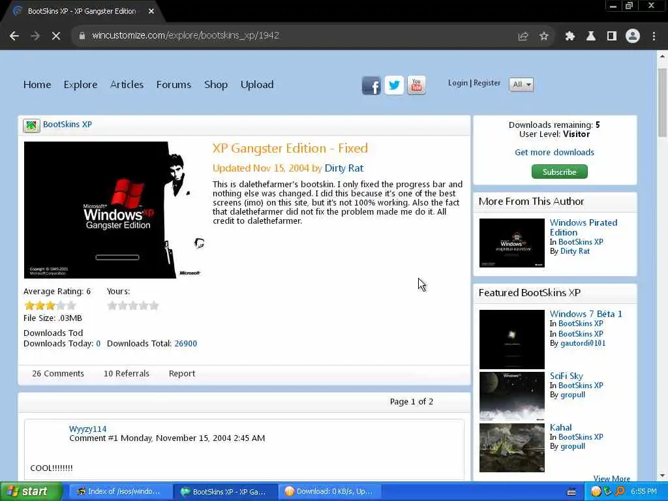Open the Kahal thumbnail image
The width and height of the screenshot is (668, 501).
click(511, 448)
